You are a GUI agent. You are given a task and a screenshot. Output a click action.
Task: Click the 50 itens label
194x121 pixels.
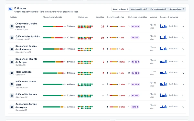[x=71, y=73]
